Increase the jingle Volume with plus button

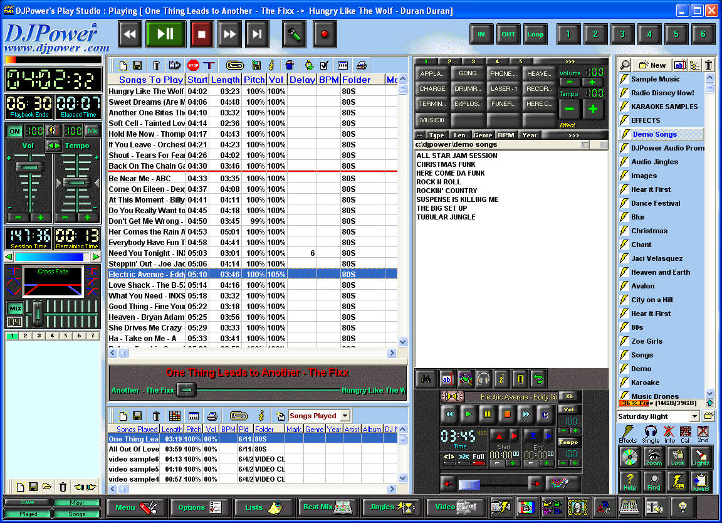(x=592, y=83)
